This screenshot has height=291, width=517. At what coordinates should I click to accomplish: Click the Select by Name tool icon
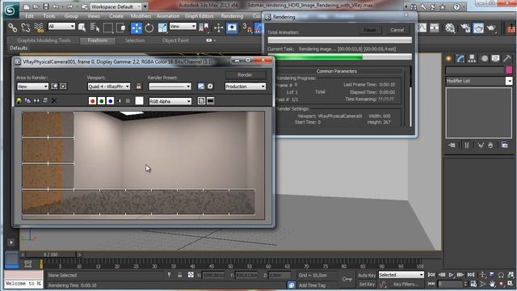(x=95, y=28)
